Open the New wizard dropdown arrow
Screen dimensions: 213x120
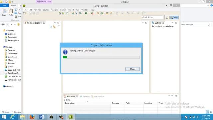pyautogui.click(x=27, y=13)
